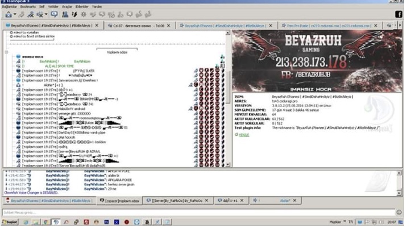Viewport: 411px width, 227px height.
Task: Click the greyed toolbar icon marked S
Action: 148,14
